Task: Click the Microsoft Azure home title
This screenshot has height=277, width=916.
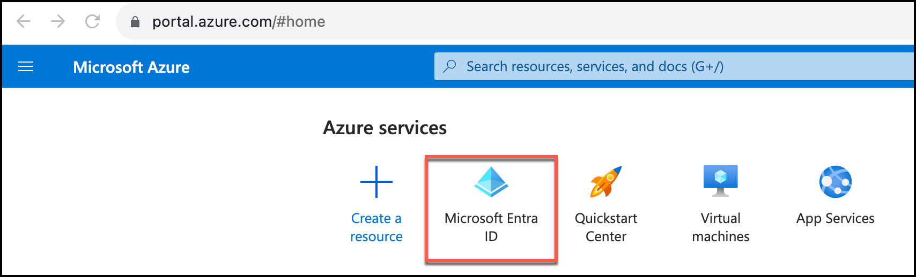Action: [x=131, y=67]
